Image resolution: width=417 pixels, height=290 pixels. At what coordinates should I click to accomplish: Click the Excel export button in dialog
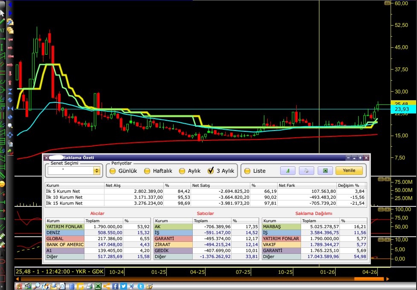[325, 171]
